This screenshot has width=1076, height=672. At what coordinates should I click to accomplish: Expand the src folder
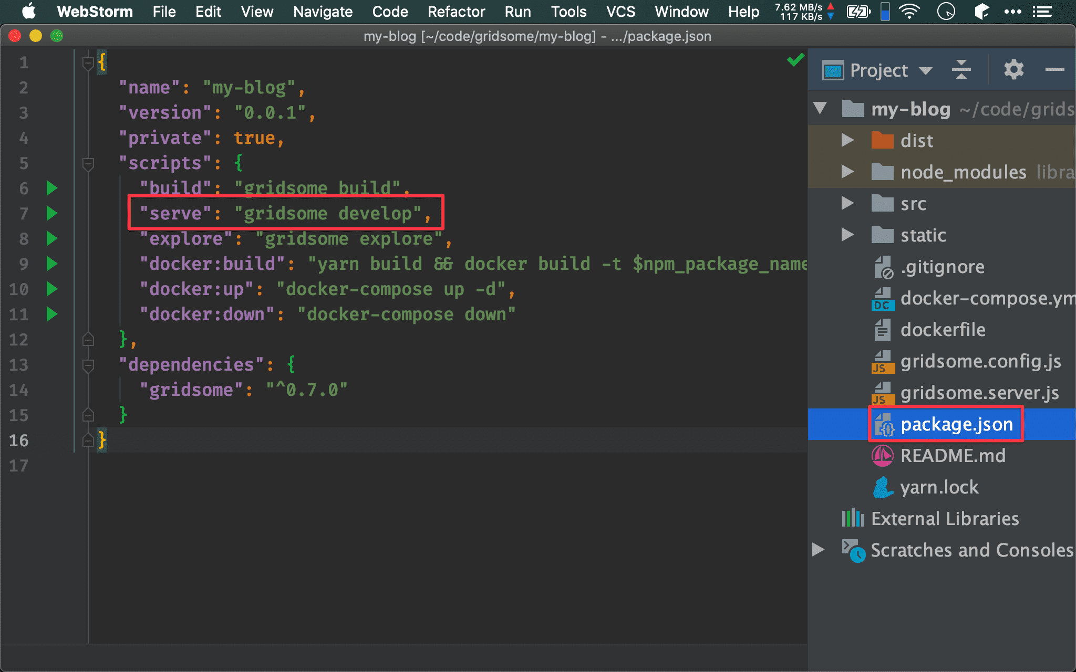tap(847, 203)
